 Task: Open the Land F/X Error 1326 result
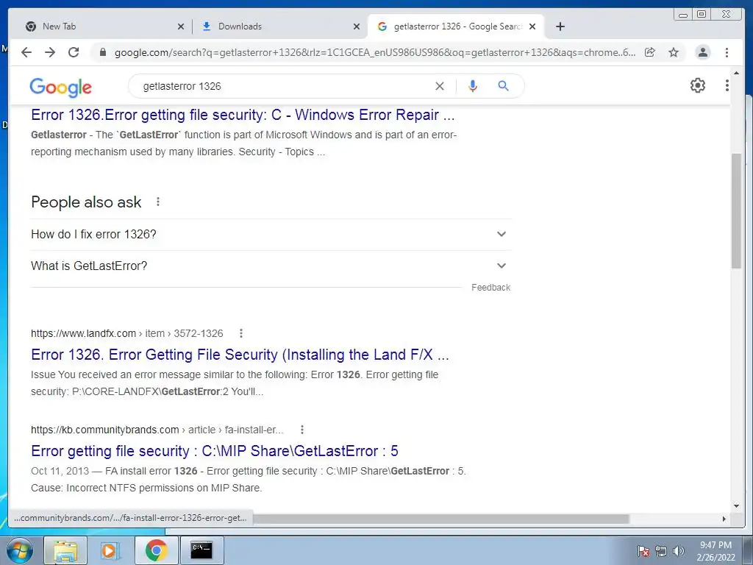coord(240,355)
